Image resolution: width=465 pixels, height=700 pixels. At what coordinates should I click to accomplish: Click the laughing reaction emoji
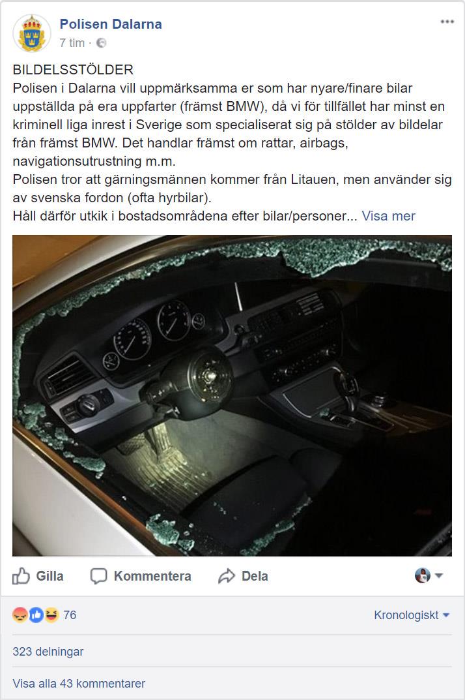click(x=51, y=615)
